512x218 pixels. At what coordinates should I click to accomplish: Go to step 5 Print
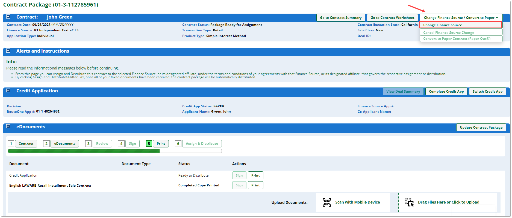point(161,144)
